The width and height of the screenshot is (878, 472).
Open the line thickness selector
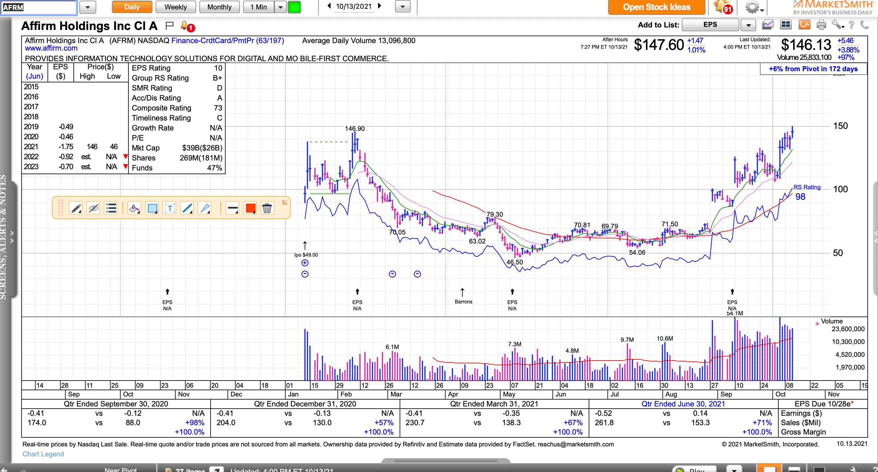tap(232, 208)
